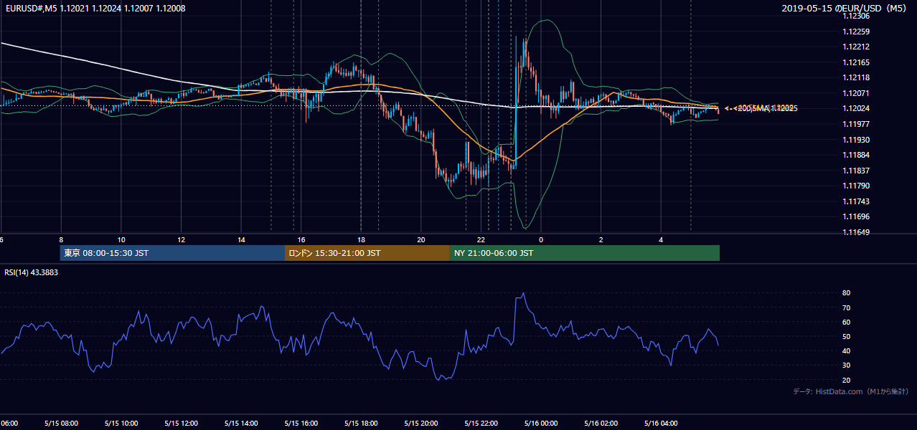Click hour label 14 under price chart
Screen dimensions: 917x430
(x=241, y=239)
